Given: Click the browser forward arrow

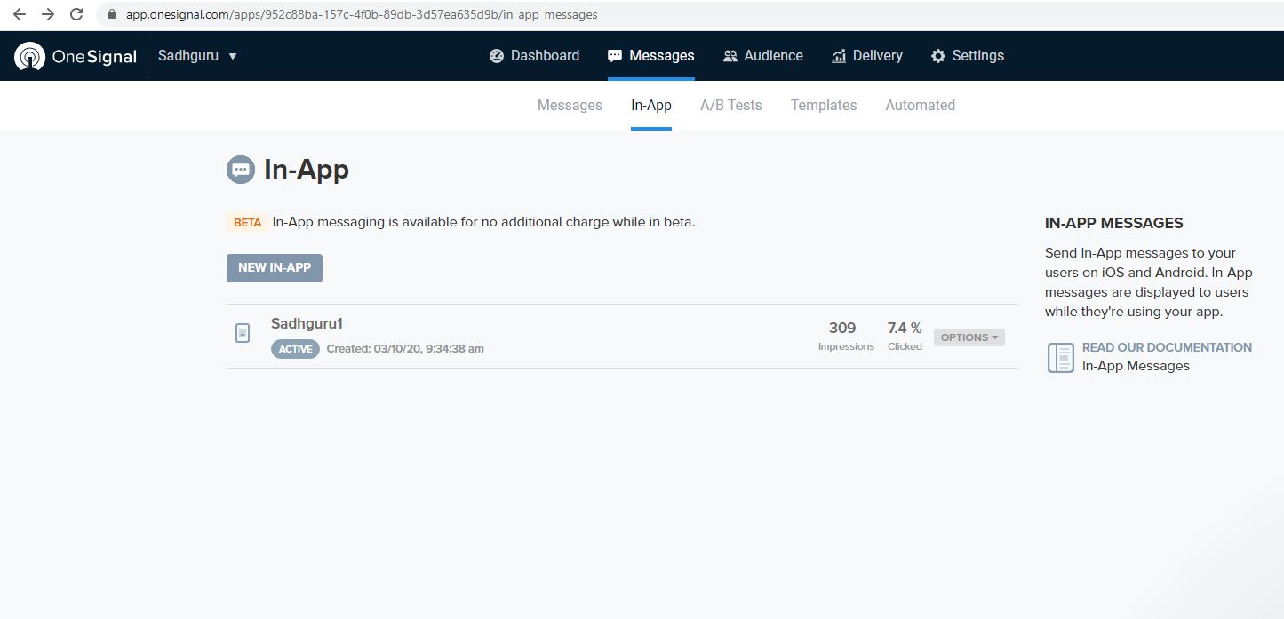Looking at the screenshot, I should (48, 14).
